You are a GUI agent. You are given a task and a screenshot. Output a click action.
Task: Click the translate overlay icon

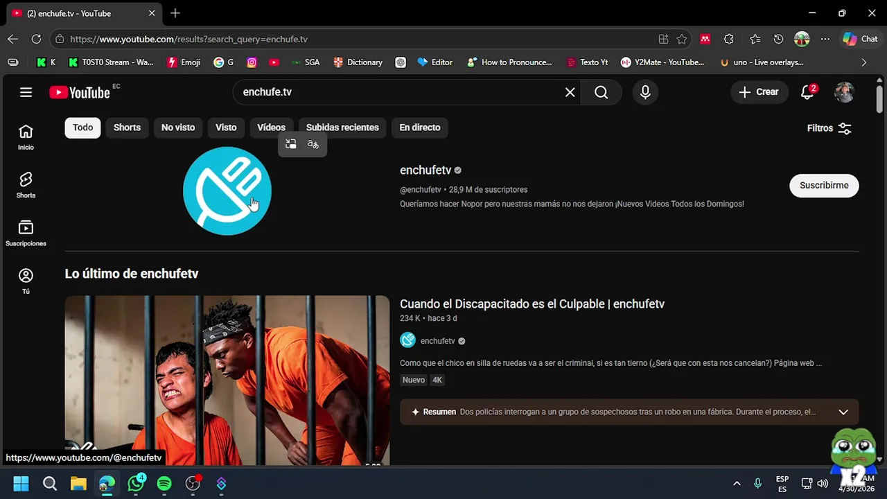click(x=313, y=144)
